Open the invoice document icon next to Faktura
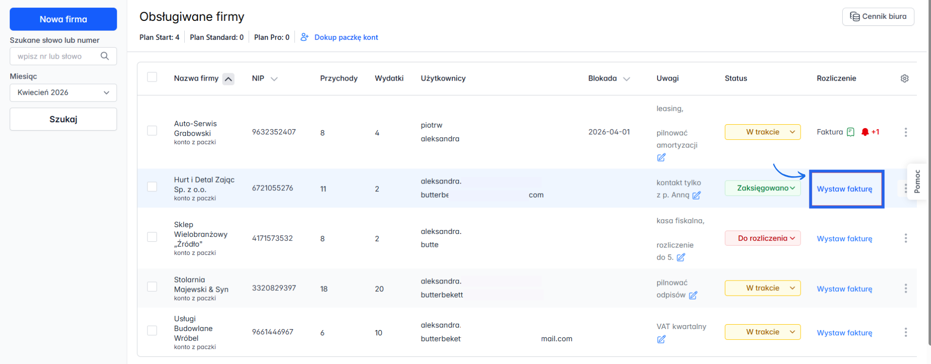 pos(851,132)
